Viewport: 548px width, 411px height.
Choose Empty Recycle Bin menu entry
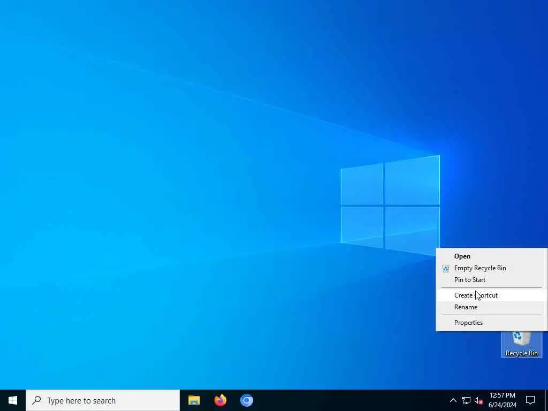492,268
